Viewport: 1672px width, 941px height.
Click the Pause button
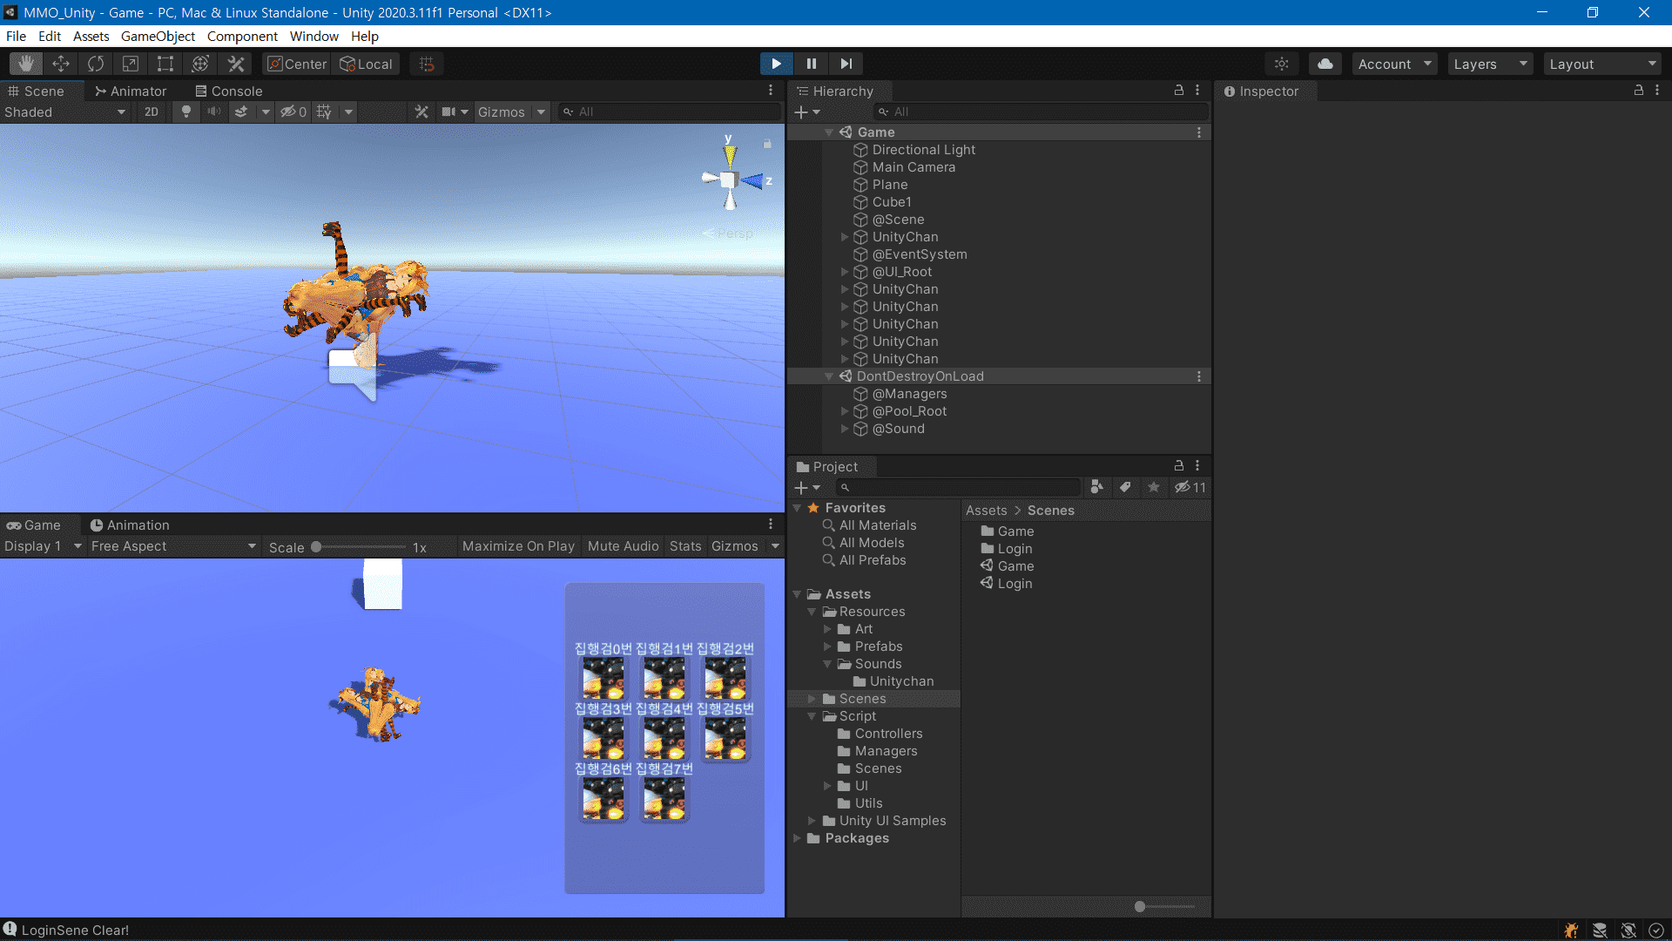coord(812,64)
